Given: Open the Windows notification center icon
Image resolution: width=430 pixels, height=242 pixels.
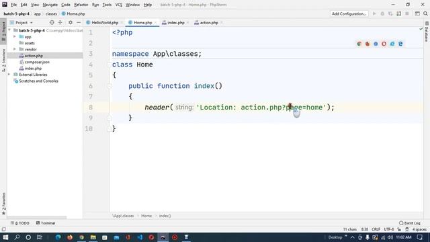Looking at the screenshot, I should [419, 237].
